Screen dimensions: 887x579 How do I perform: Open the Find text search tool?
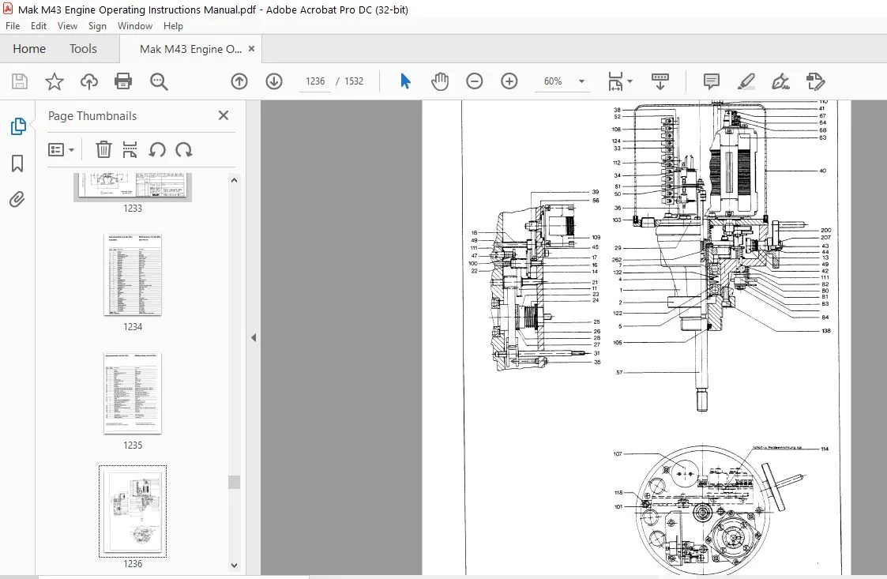coord(159,81)
